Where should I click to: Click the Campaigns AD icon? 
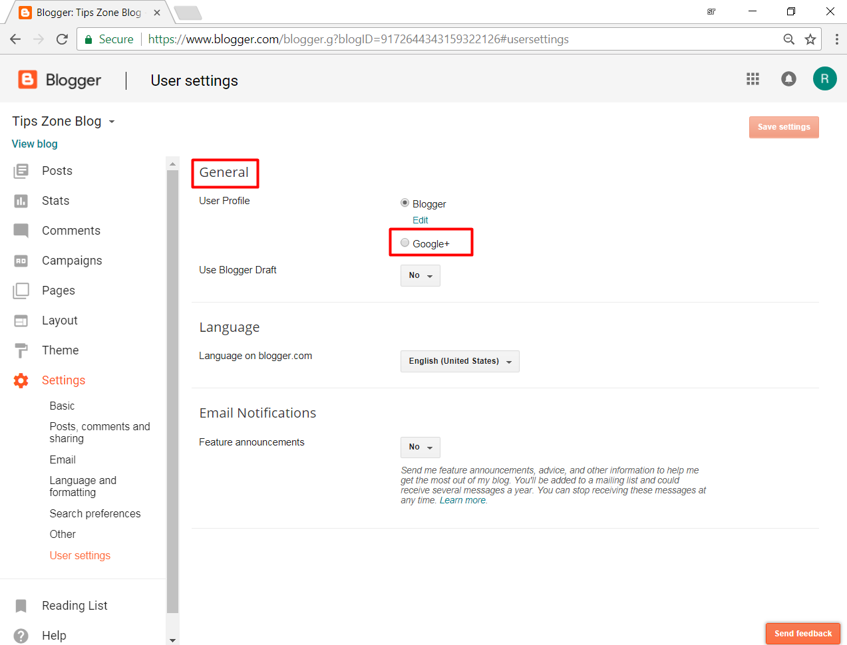tap(21, 261)
